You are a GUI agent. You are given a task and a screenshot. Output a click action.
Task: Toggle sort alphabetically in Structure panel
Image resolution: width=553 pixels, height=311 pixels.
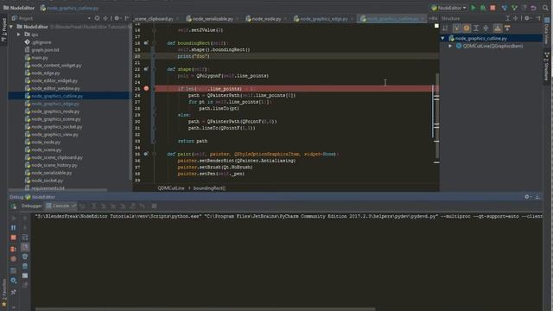[446, 29]
